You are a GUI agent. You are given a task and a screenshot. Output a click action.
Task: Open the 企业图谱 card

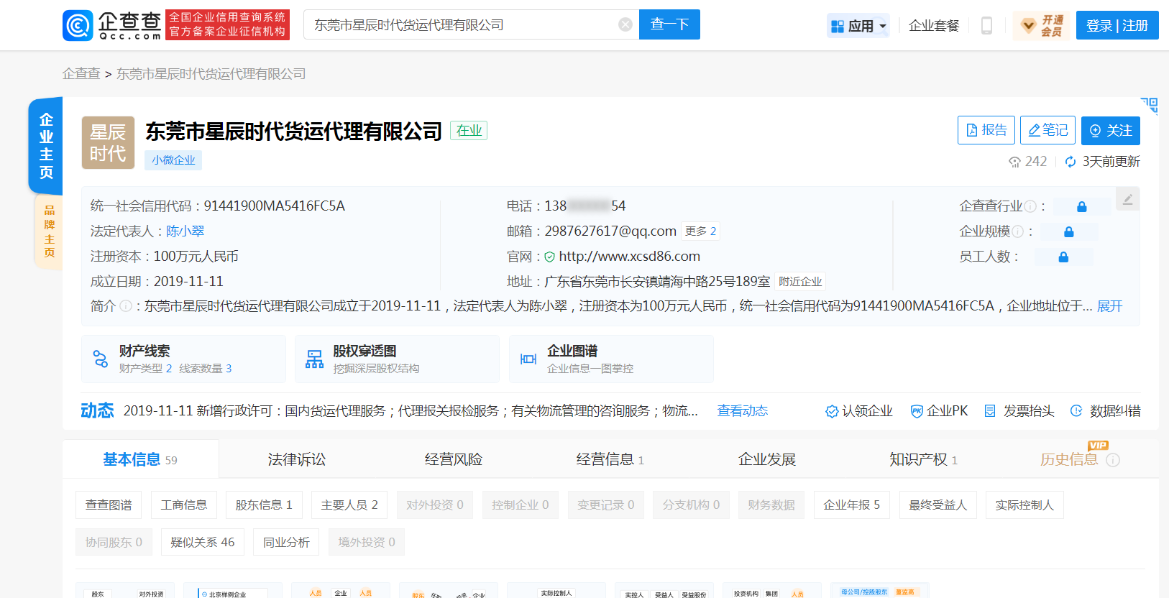tap(611, 359)
